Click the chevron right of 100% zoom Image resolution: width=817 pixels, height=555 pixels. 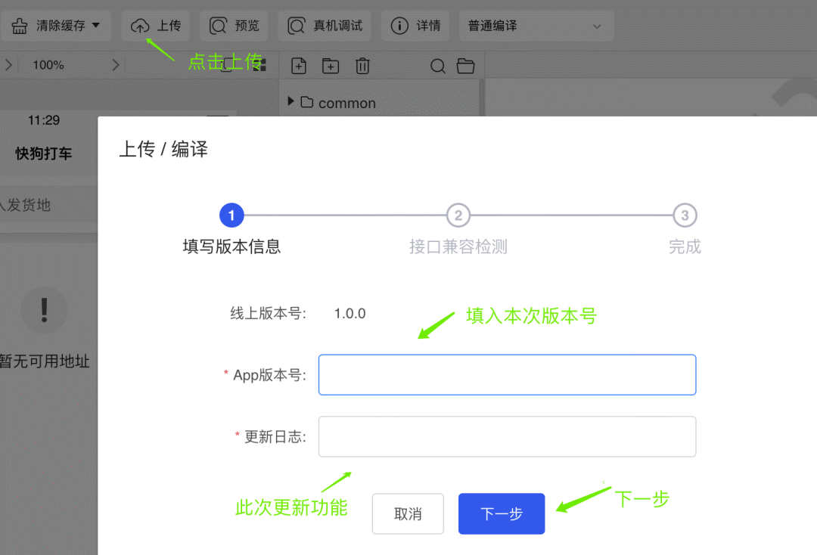tap(116, 65)
